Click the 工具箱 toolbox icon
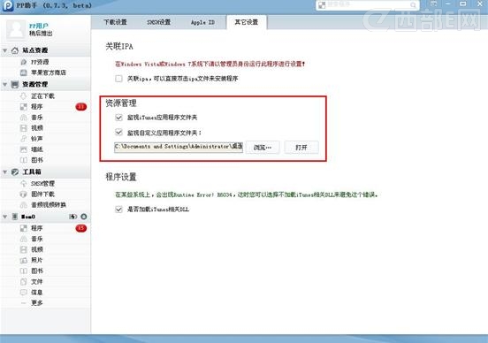Image resolution: width=488 pixels, height=343 pixels. (15, 171)
